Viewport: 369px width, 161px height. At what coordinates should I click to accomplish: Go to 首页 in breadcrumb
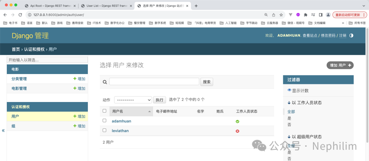[16, 49]
